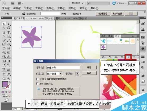Open the Symbols club icon in dock
Image resolution: width=147 pixels, height=111 pixels.
point(143,49)
